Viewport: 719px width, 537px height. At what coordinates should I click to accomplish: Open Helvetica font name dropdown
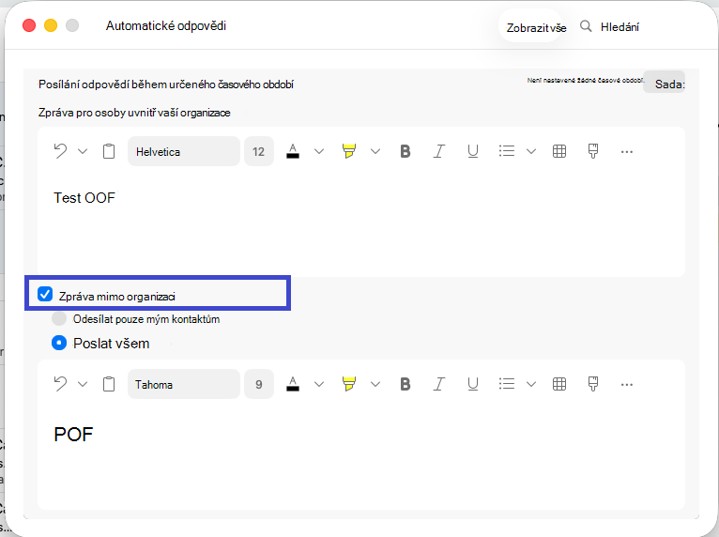coord(183,151)
